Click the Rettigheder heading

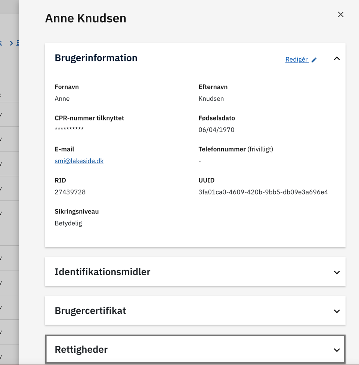[x=81, y=350]
